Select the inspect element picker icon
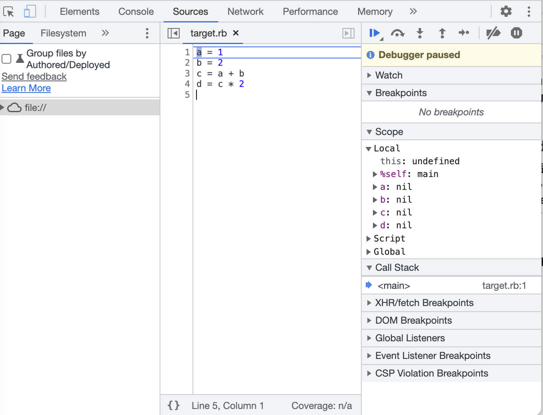 tap(9, 12)
